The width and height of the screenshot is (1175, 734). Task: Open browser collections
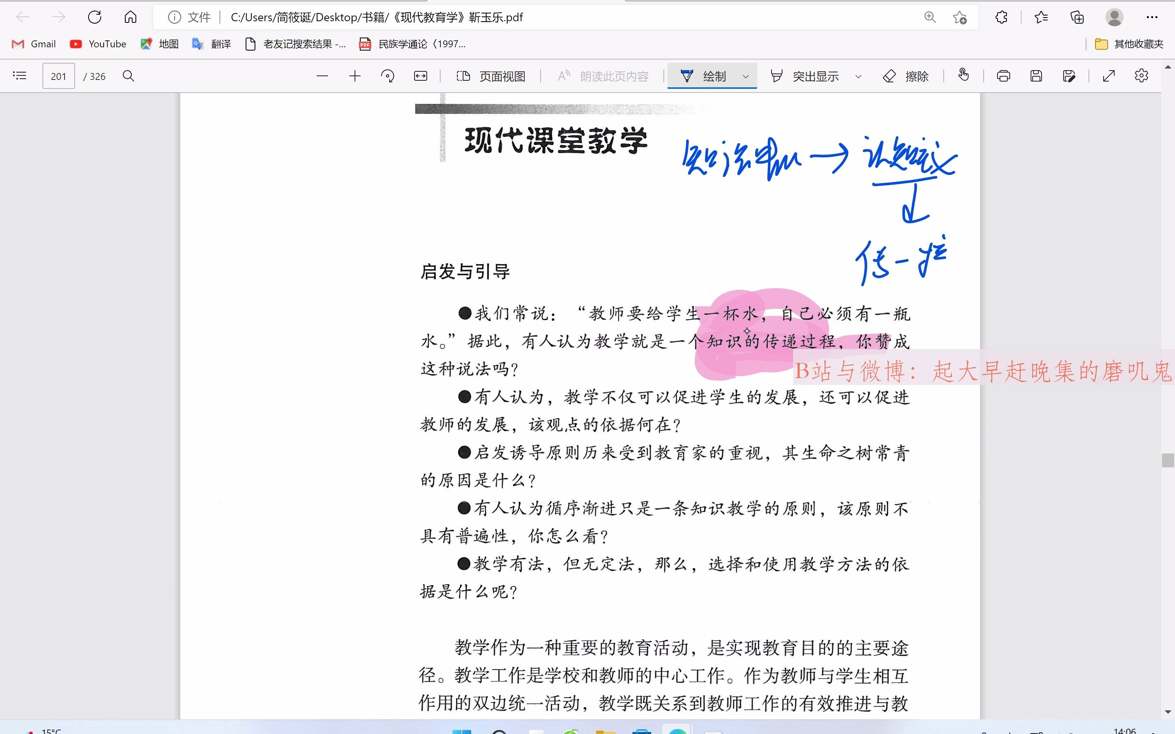pyautogui.click(x=1077, y=18)
